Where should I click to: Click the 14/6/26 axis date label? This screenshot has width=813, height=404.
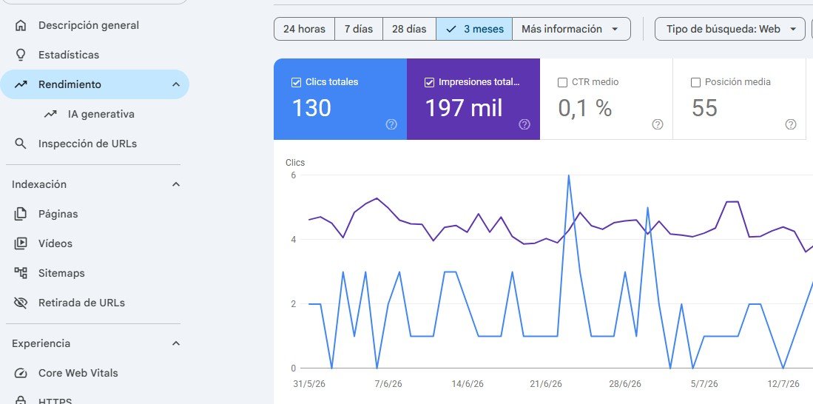point(468,384)
